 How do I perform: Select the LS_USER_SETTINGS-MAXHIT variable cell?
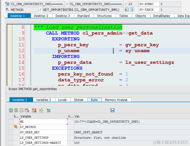[x=44, y=143]
